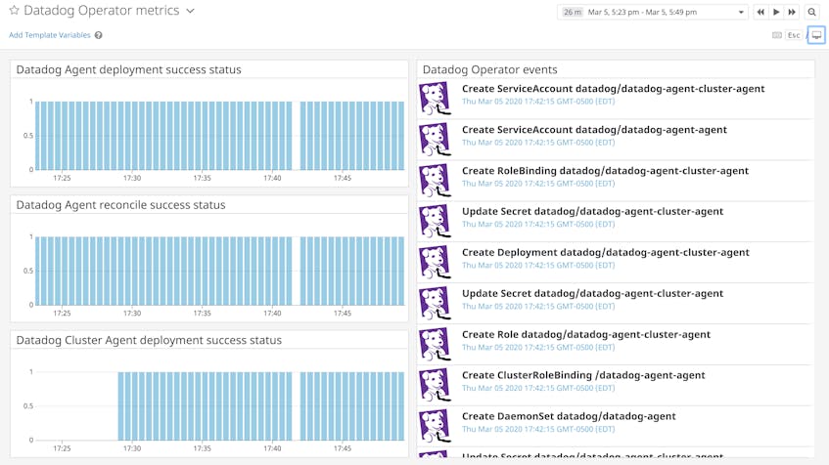Click the Datadog logo beside Create ServiceAccount datadog-agent-agent
Image resolution: width=829 pixels, height=465 pixels.
[x=436, y=139]
